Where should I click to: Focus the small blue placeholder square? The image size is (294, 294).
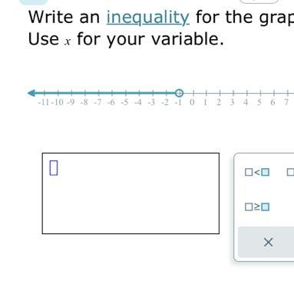coord(54,168)
